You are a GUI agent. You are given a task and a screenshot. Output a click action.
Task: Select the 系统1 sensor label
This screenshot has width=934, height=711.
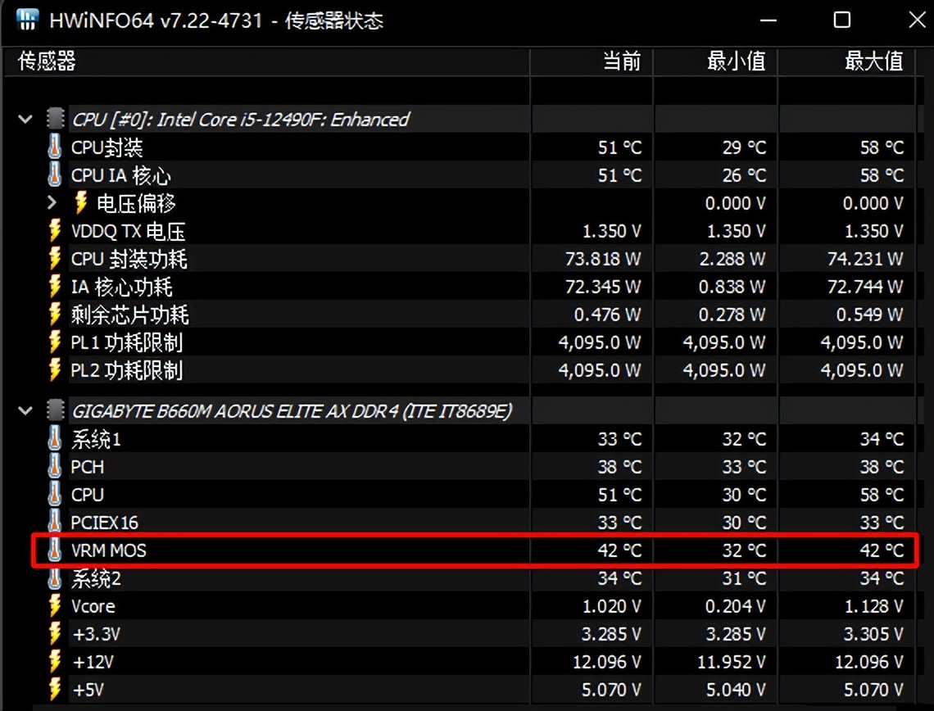[96, 440]
